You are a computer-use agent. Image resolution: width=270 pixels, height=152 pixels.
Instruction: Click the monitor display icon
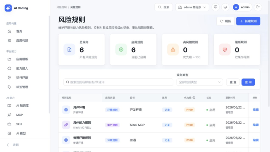tap(225, 7)
